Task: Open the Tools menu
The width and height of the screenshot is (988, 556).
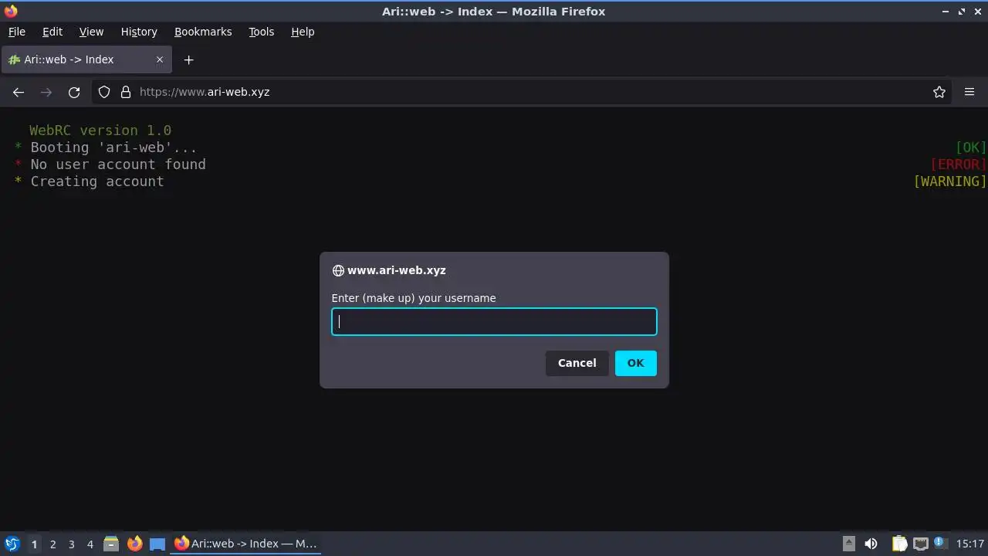Action: click(x=261, y=32)
